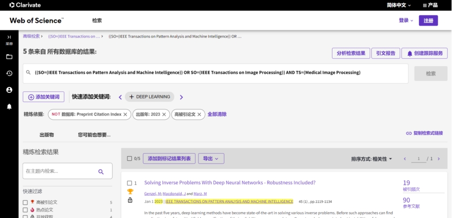Show next quick keyword suggestion
The image size is (452, 218).
pyautogui.click(x=181, y=97)
